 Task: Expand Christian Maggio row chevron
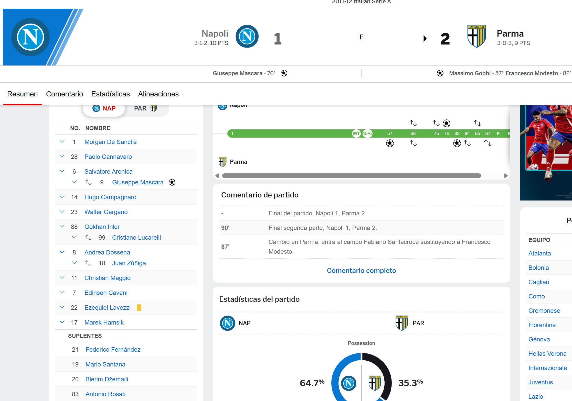(x=62, y=278)
